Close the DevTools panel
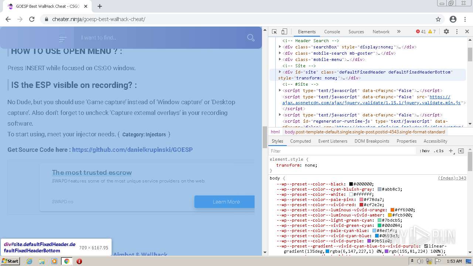This screenshot has height=266, width=473. [467, 32]
